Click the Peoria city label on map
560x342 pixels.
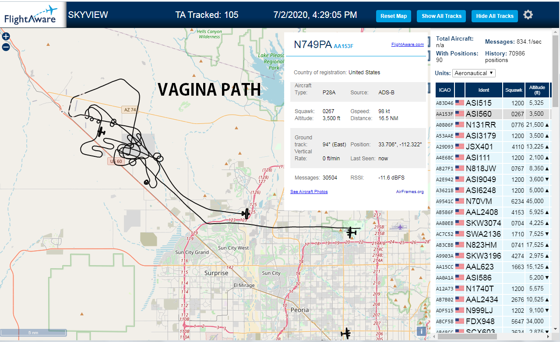click(x=300, y=310)
